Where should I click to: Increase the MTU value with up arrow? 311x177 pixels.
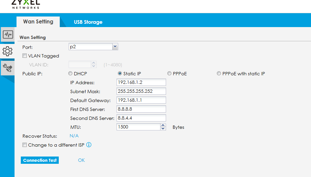[x=163, y=125]
